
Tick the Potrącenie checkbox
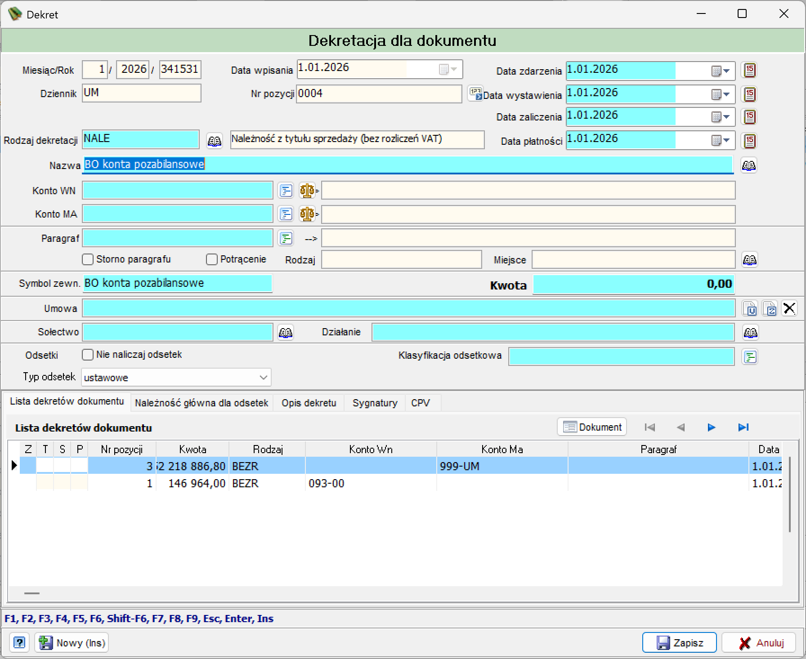coord(211,259)
